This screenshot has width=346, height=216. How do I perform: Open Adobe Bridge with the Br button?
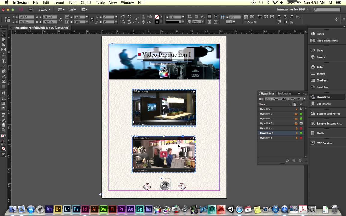tap(30, 10)
